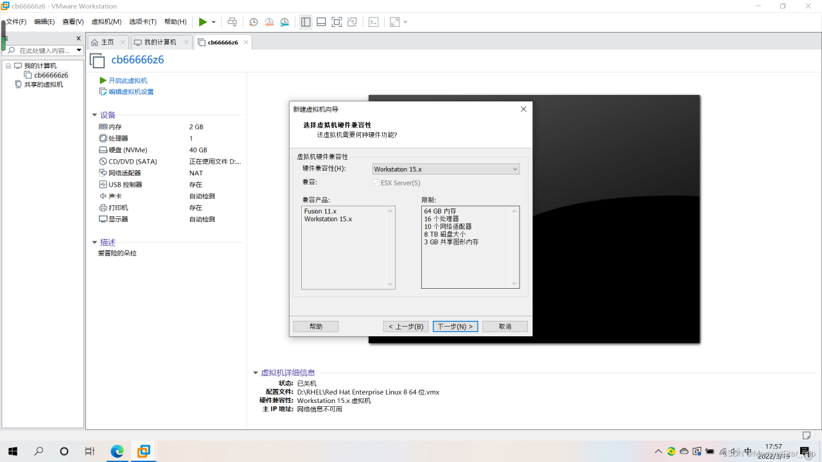The height and width of the screenshot is (462, 822).
Task: Collapse the 设备 section
Action: [94, 116]
